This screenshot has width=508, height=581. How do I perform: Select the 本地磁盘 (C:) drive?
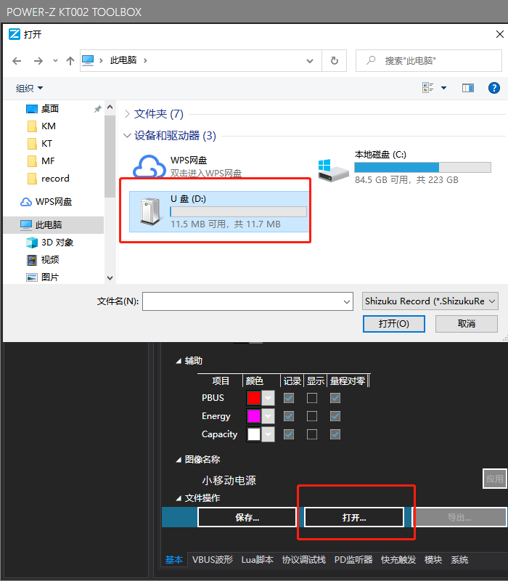[405, 167]
